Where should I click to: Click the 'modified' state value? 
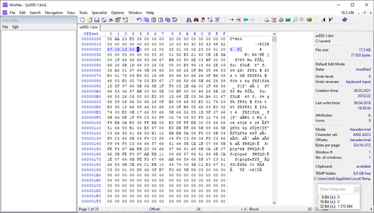[363, 69]
